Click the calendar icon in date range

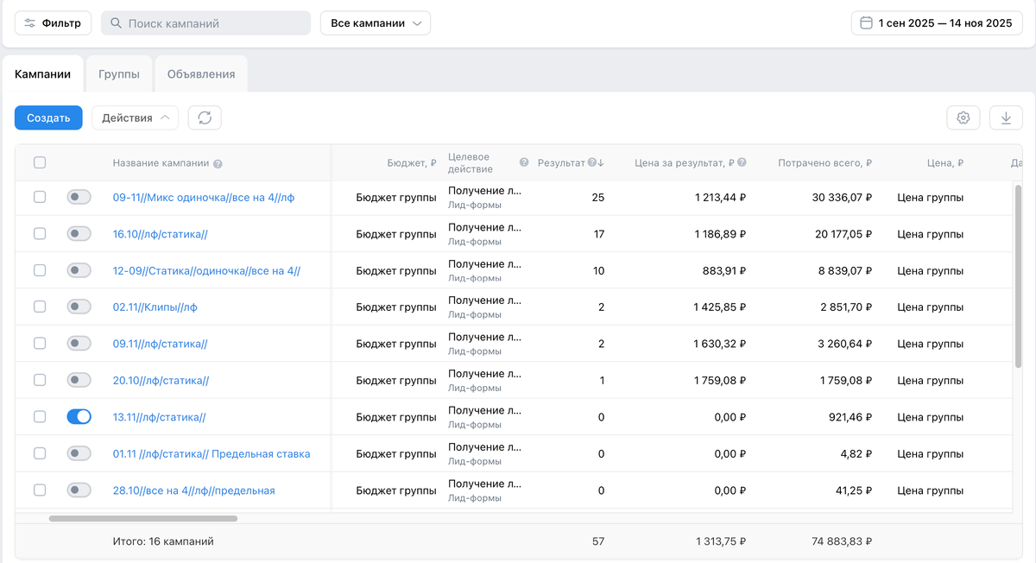pyautogui.click(x=866, y=23)
